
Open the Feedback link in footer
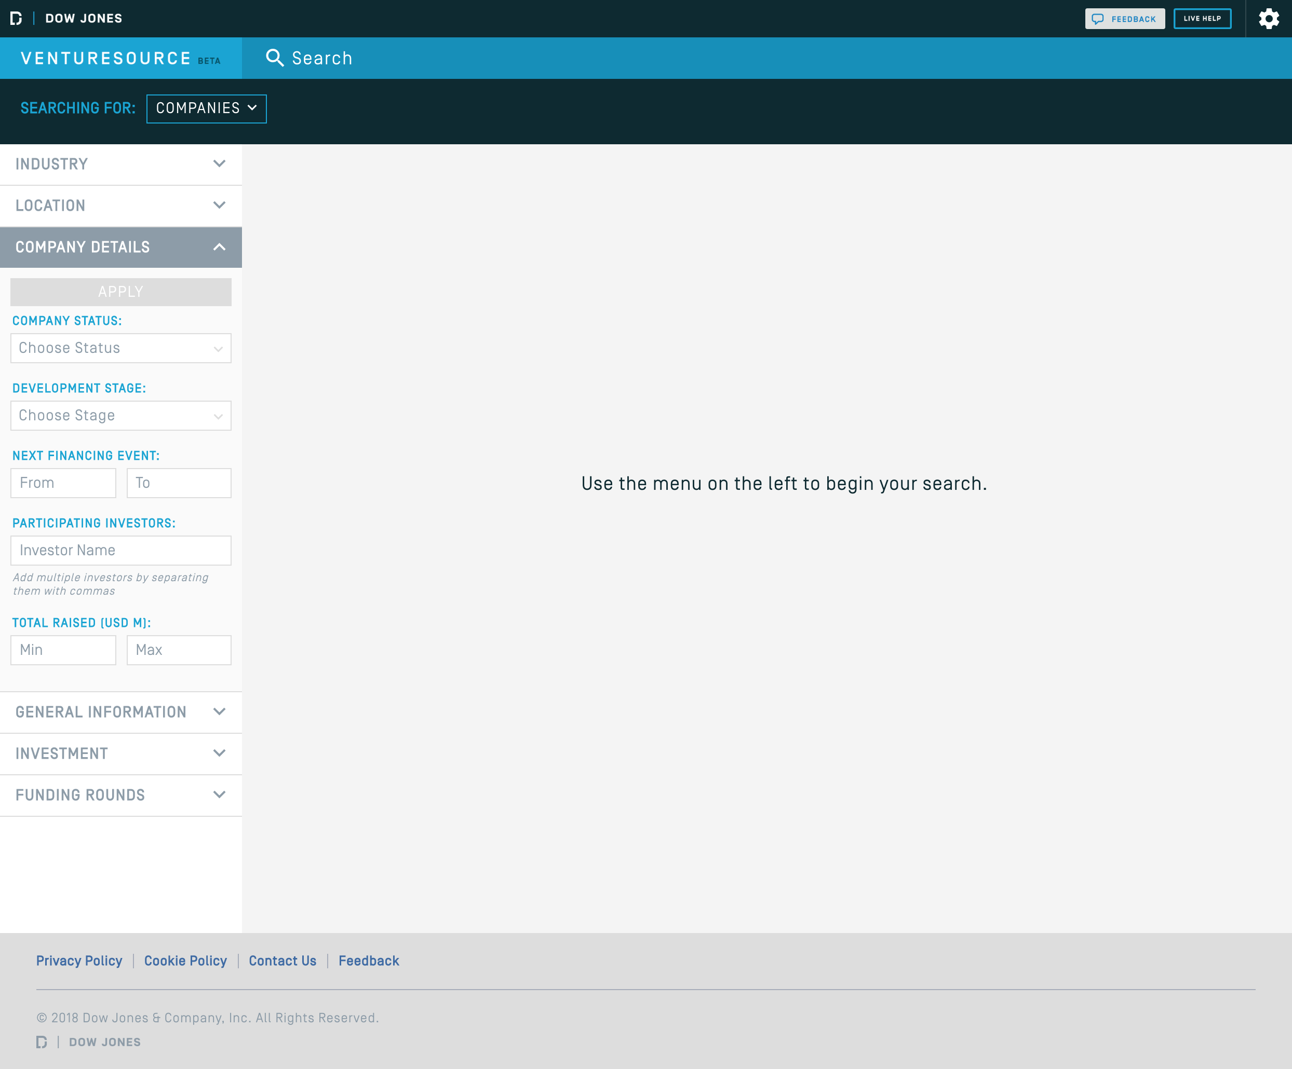(x=369, y=961)
